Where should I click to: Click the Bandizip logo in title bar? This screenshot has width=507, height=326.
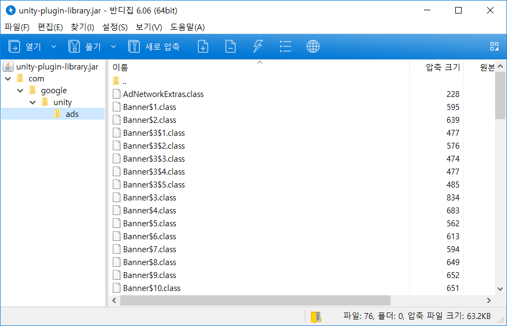click(11, 10)
